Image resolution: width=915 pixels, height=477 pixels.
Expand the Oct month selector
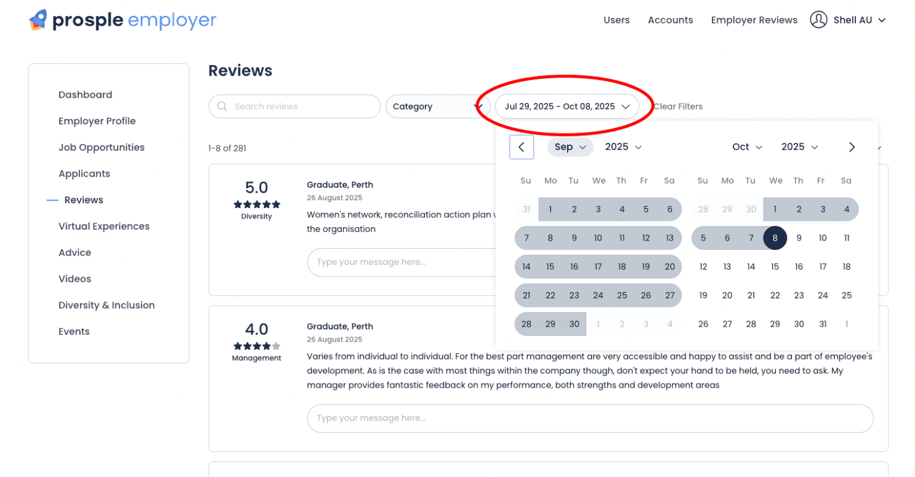747,147
